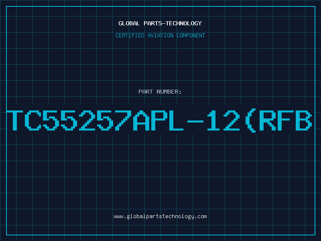Image resolution: width=321 pixels, height=241 pixels.
Task: Click the word NUMBER: in the label
Action: pyautogui.click(x=169, y=92)
